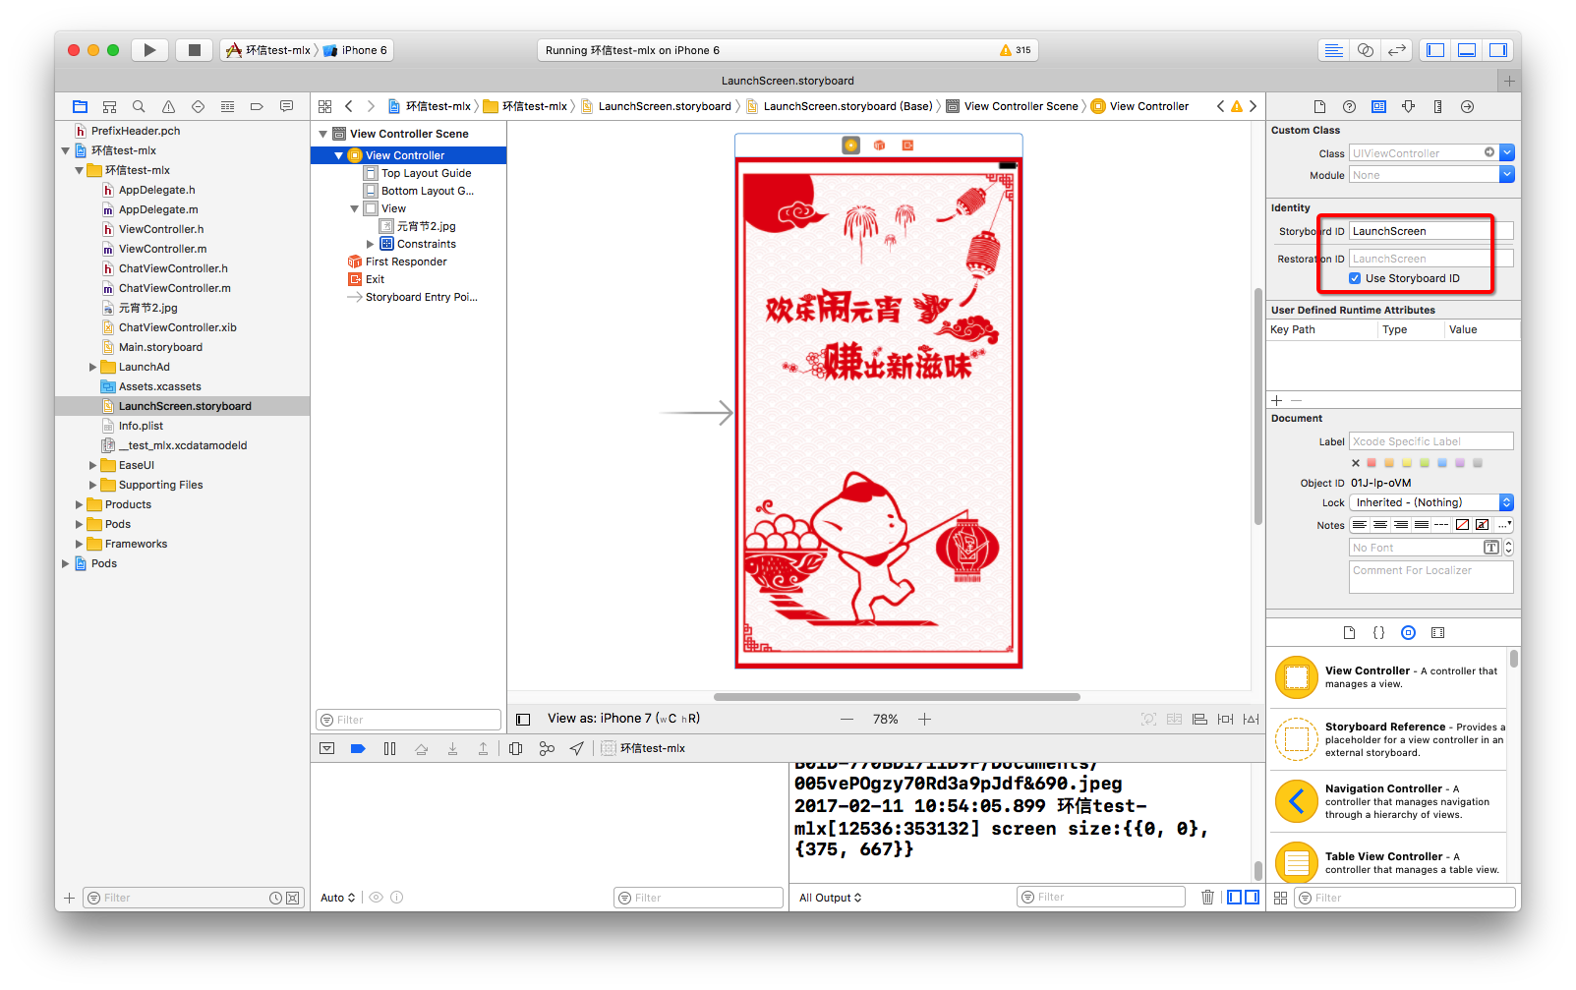Show the Size inspector
The height and width of the screenshot is (990, 1576).
pyautogui.click(x=1437, y=106)
